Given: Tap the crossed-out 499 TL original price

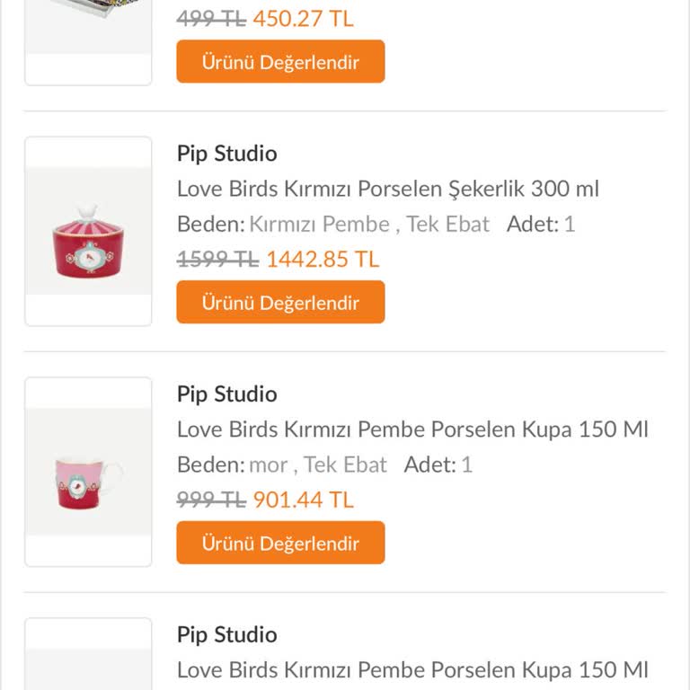Looking at the screenshot, I should (211, 19).
